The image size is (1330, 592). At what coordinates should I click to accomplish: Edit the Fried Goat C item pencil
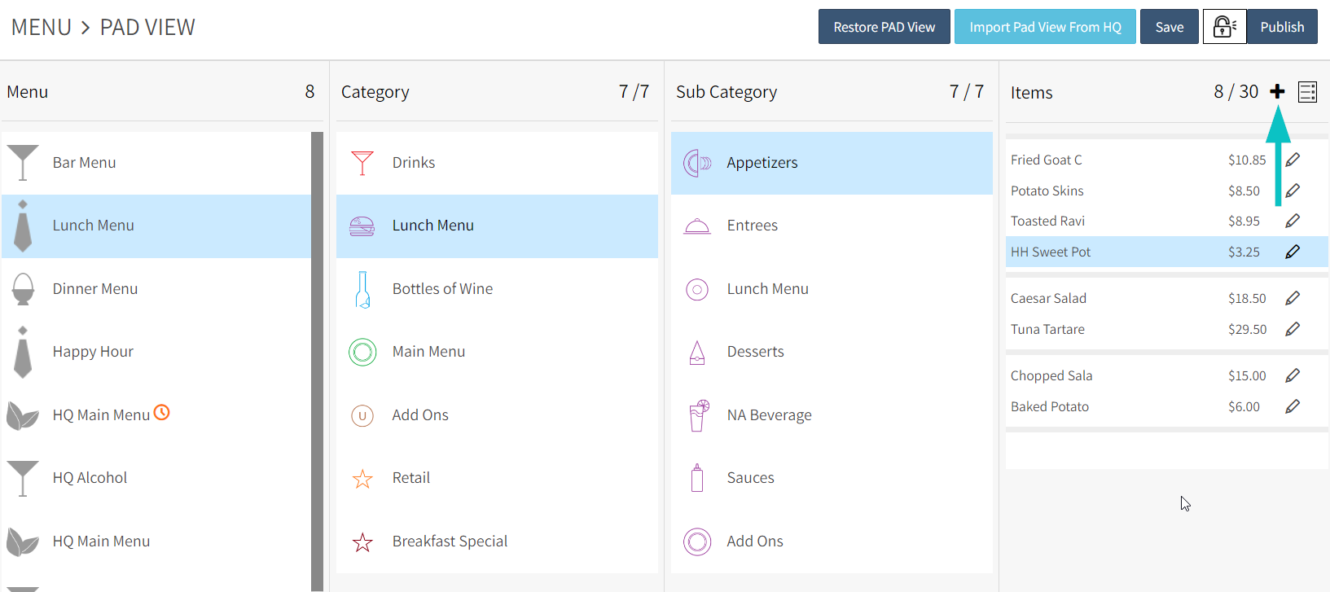(1293, 160)
